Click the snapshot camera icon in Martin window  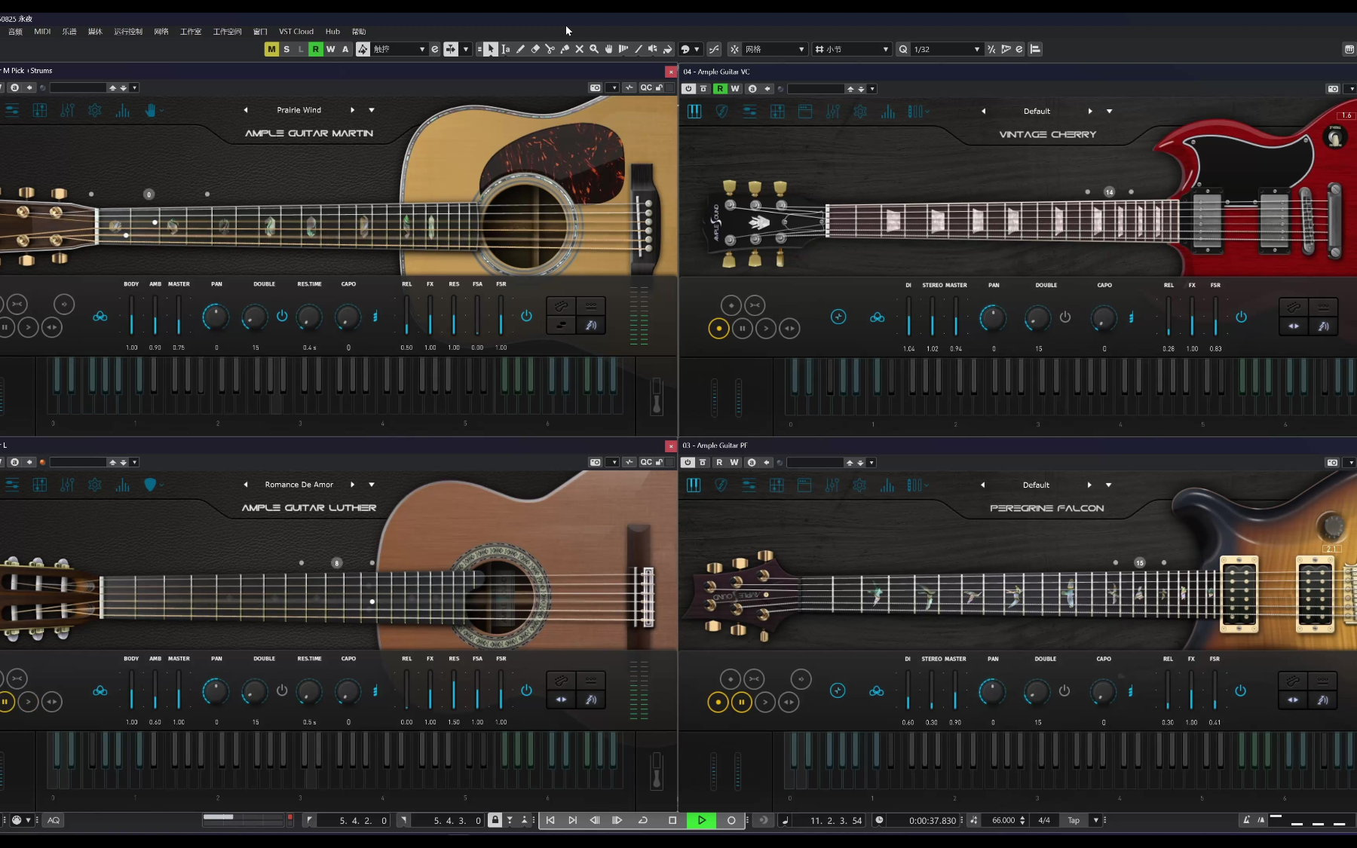[595, 88]
